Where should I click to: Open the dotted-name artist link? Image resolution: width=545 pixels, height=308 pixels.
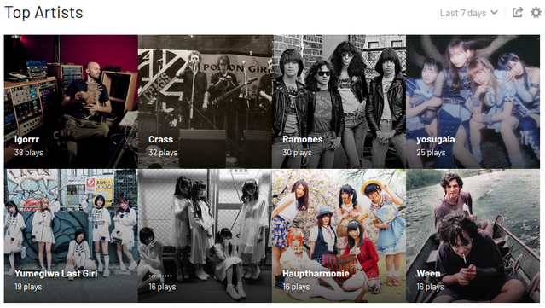point(160,276)
